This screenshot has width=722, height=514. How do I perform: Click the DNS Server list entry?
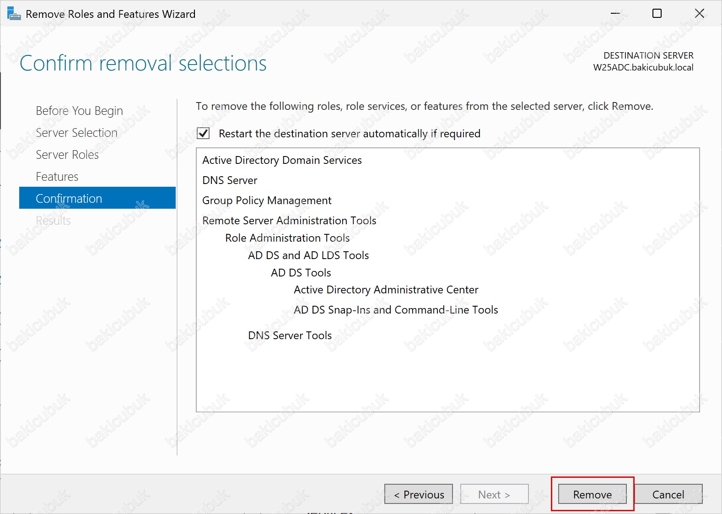(230, 180)
